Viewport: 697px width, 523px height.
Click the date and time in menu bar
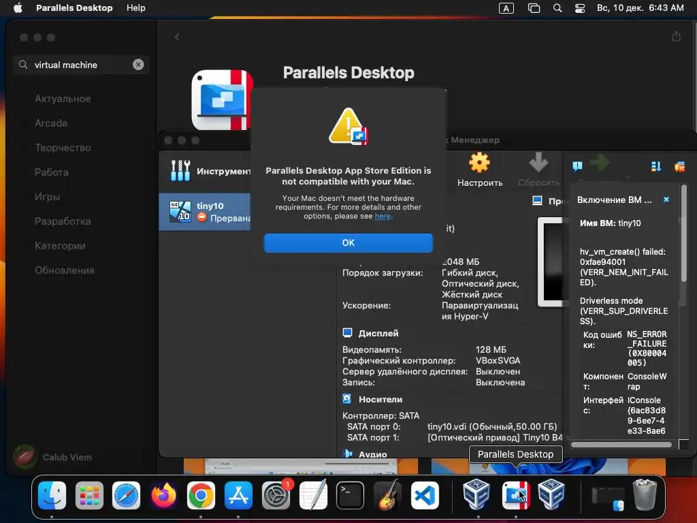[x=640, y=8]
